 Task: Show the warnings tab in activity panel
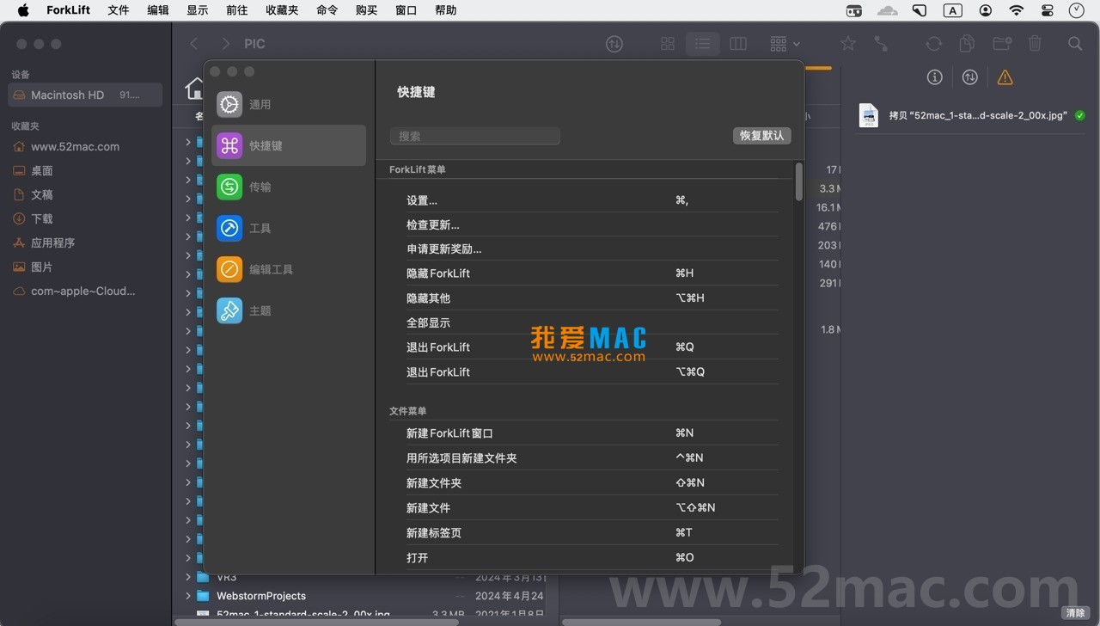click(1005, 77)
